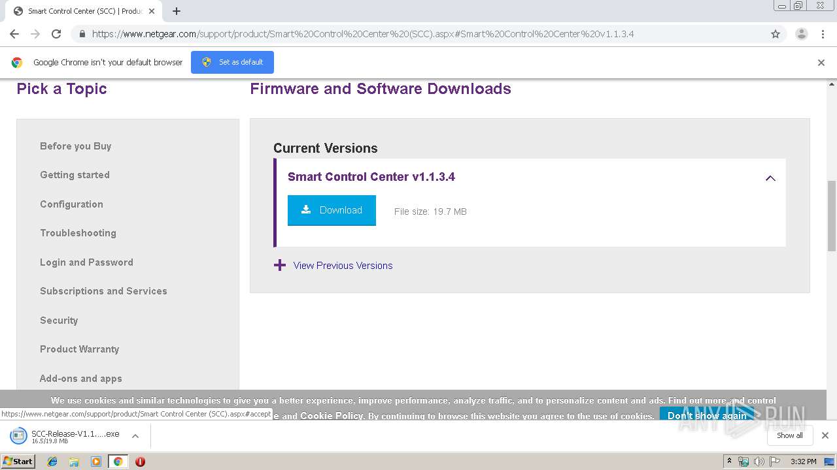
Task: Open the Cookie Policy link
Action: coord(331,416)
